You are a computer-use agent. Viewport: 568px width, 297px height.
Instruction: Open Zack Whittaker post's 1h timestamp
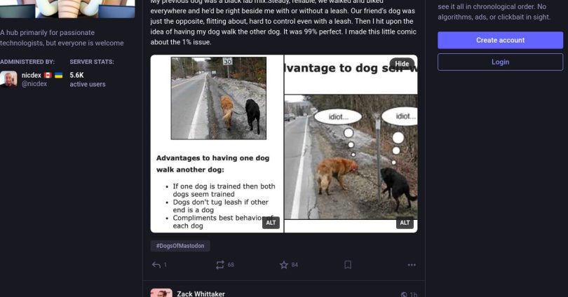[413, 294]
